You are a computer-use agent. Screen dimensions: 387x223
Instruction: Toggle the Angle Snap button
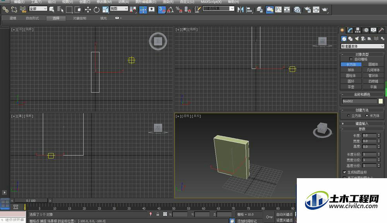click(x=171, y=10)
